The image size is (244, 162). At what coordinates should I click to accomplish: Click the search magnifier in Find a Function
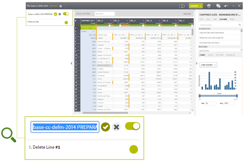[x=240, y=25]
